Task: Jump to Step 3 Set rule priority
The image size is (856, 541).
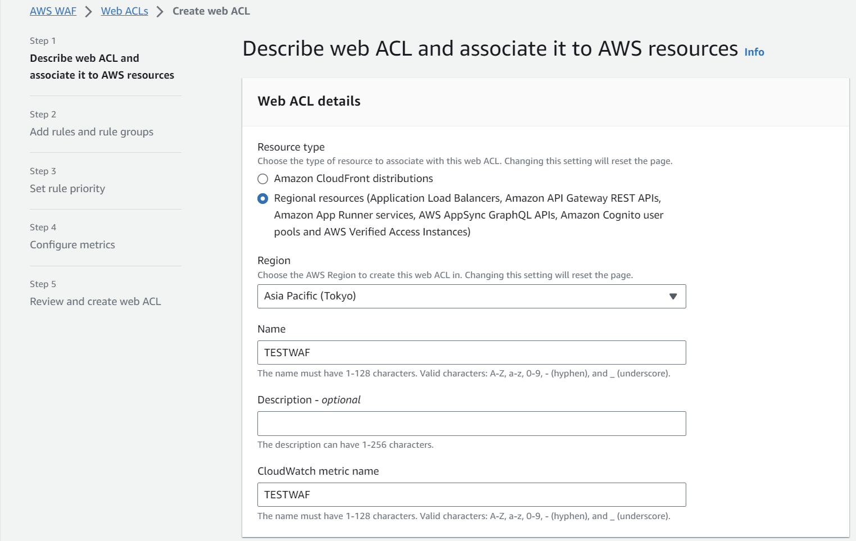Action: point(67,188)
